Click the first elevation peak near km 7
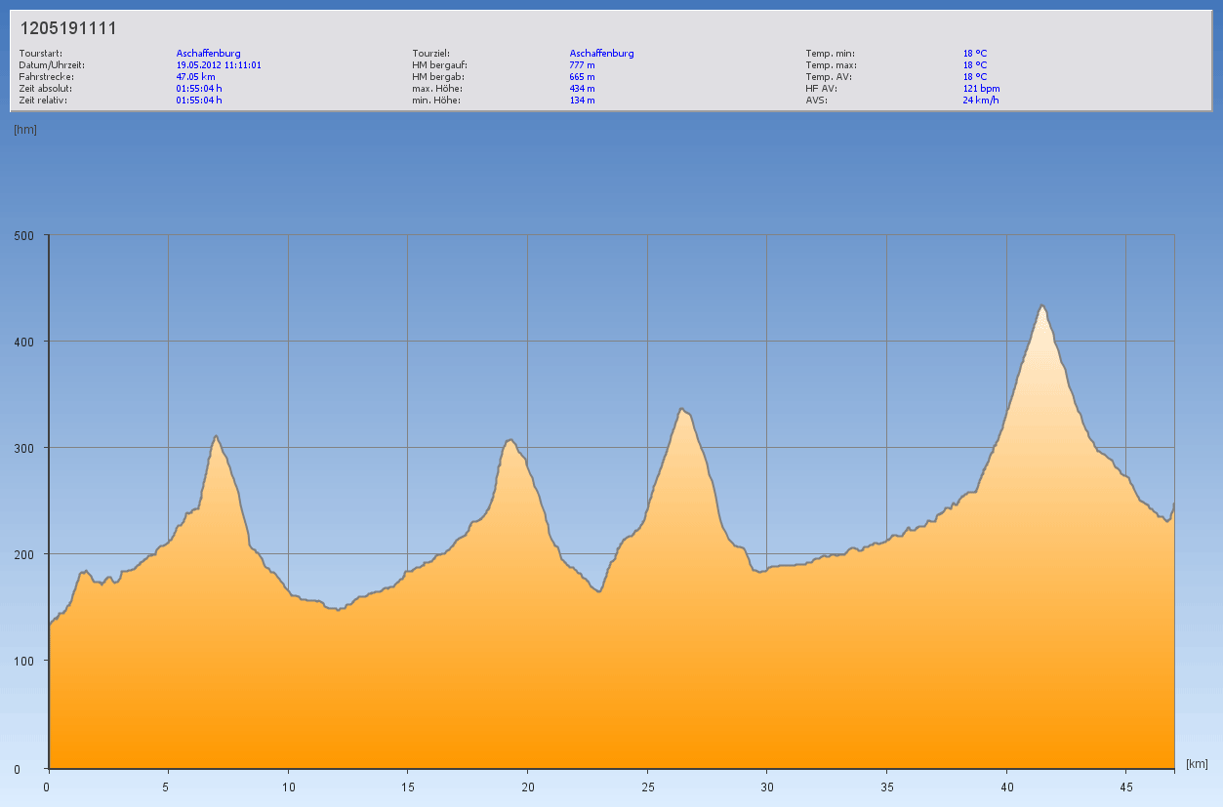 pyautogui.click(x=216, y=437)
